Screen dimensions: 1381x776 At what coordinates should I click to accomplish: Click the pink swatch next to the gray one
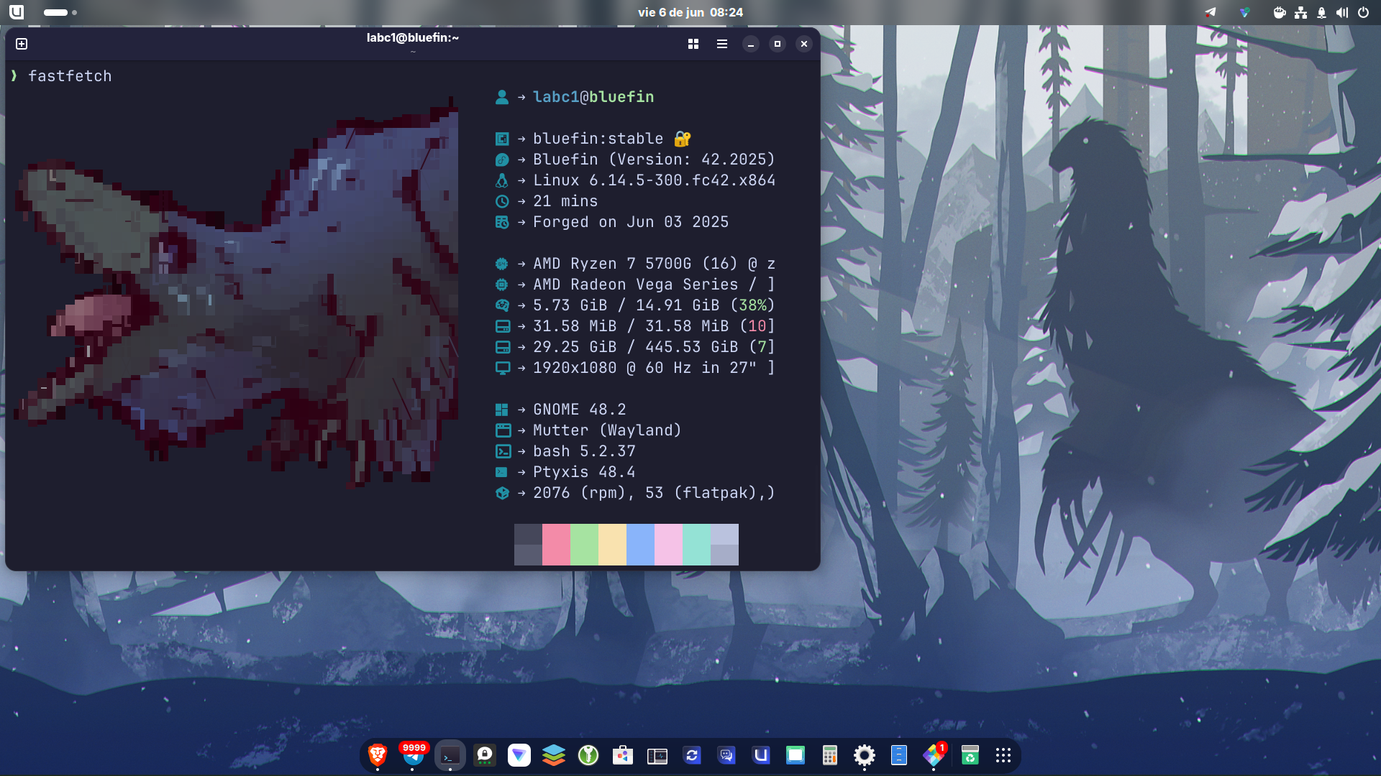[556, 545]
